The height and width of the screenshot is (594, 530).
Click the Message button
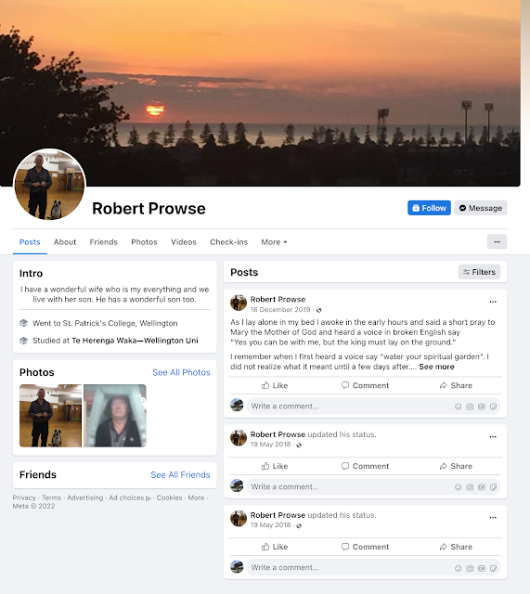click(481, 208)
